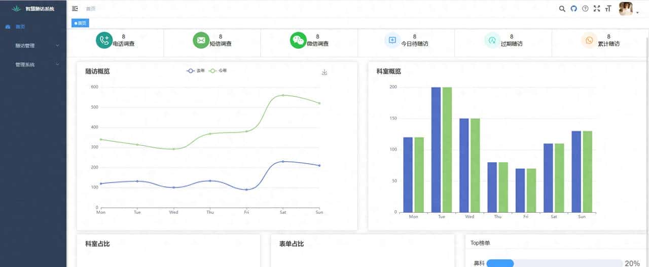Click the blue line point at Fri

pos(246,189)
